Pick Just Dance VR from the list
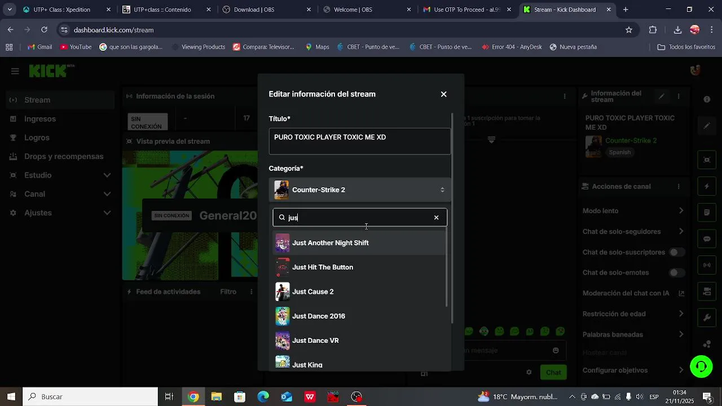The height and width of the screenshot is (406, 722). (x=360, y=341)
